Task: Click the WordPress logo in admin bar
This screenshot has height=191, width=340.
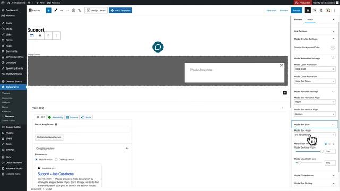Action: [x=3, y=3]
